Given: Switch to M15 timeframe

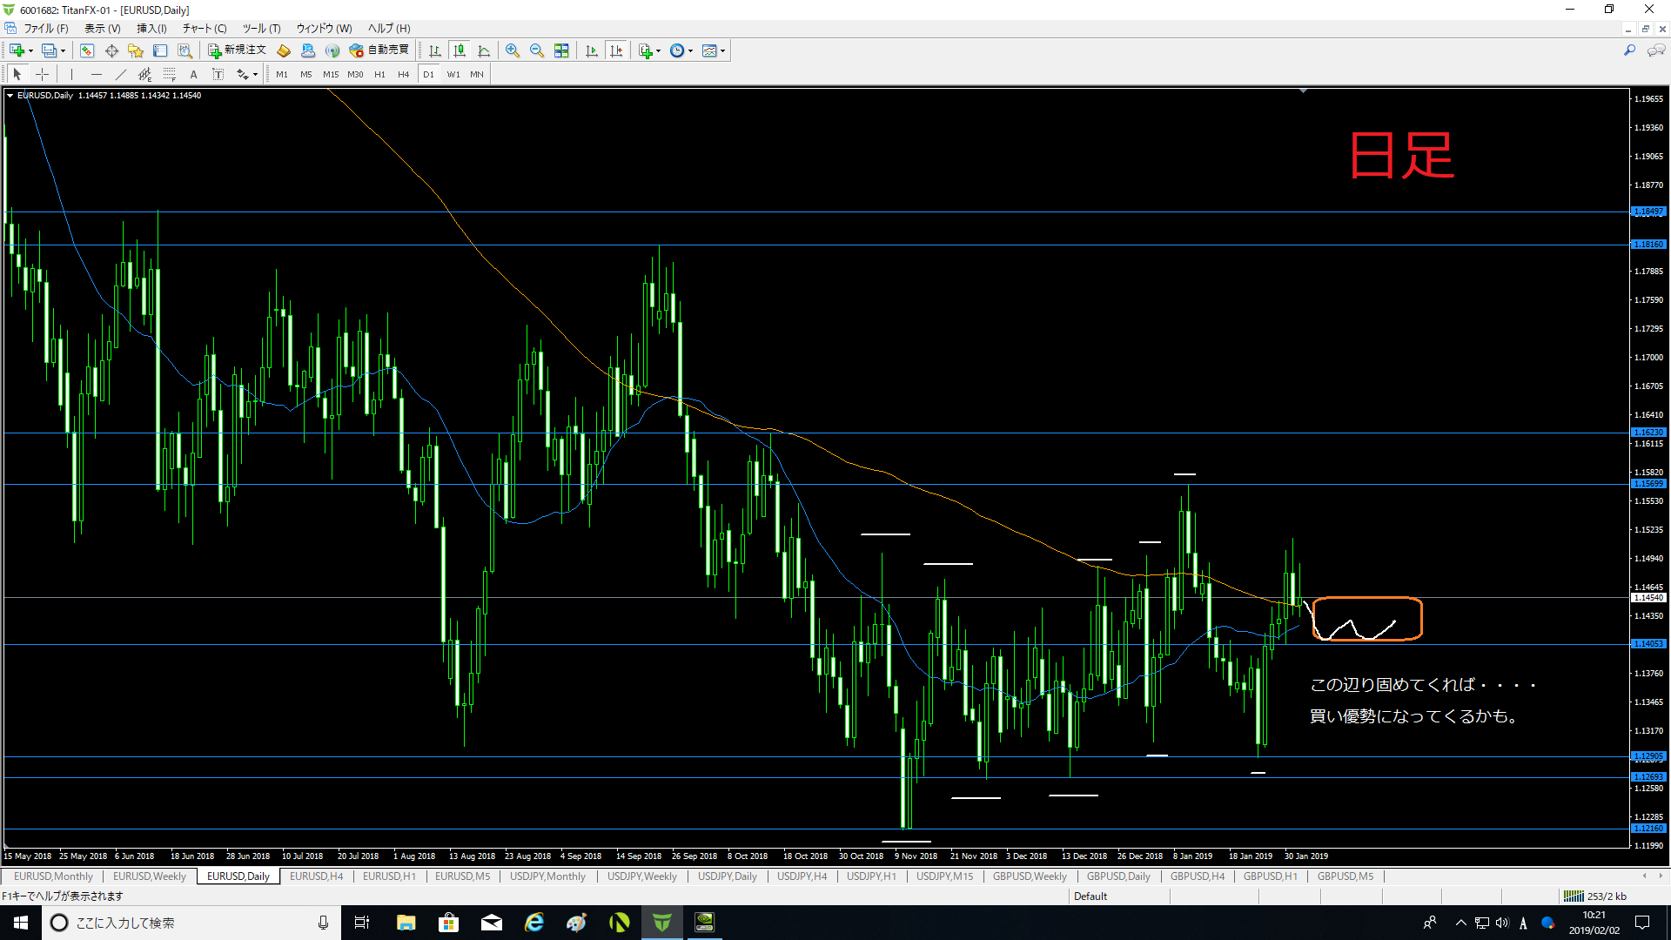Looking at the screenshot, I should click(331, 75).
